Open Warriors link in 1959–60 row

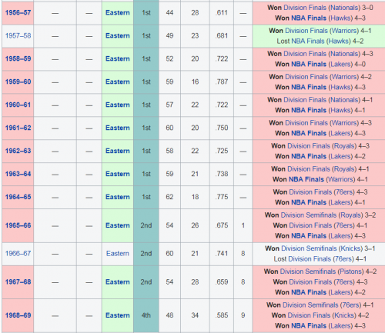(343, 77)
